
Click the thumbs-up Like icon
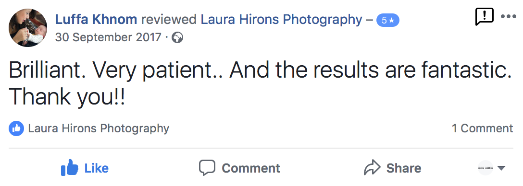click(x=69, y=167)
